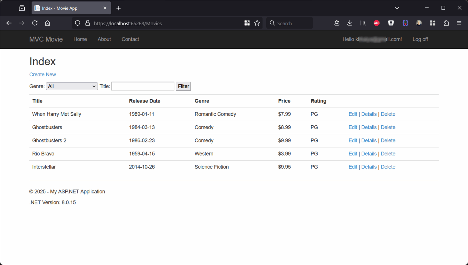
Task: Open the Library icon
Action: [363, 23]
